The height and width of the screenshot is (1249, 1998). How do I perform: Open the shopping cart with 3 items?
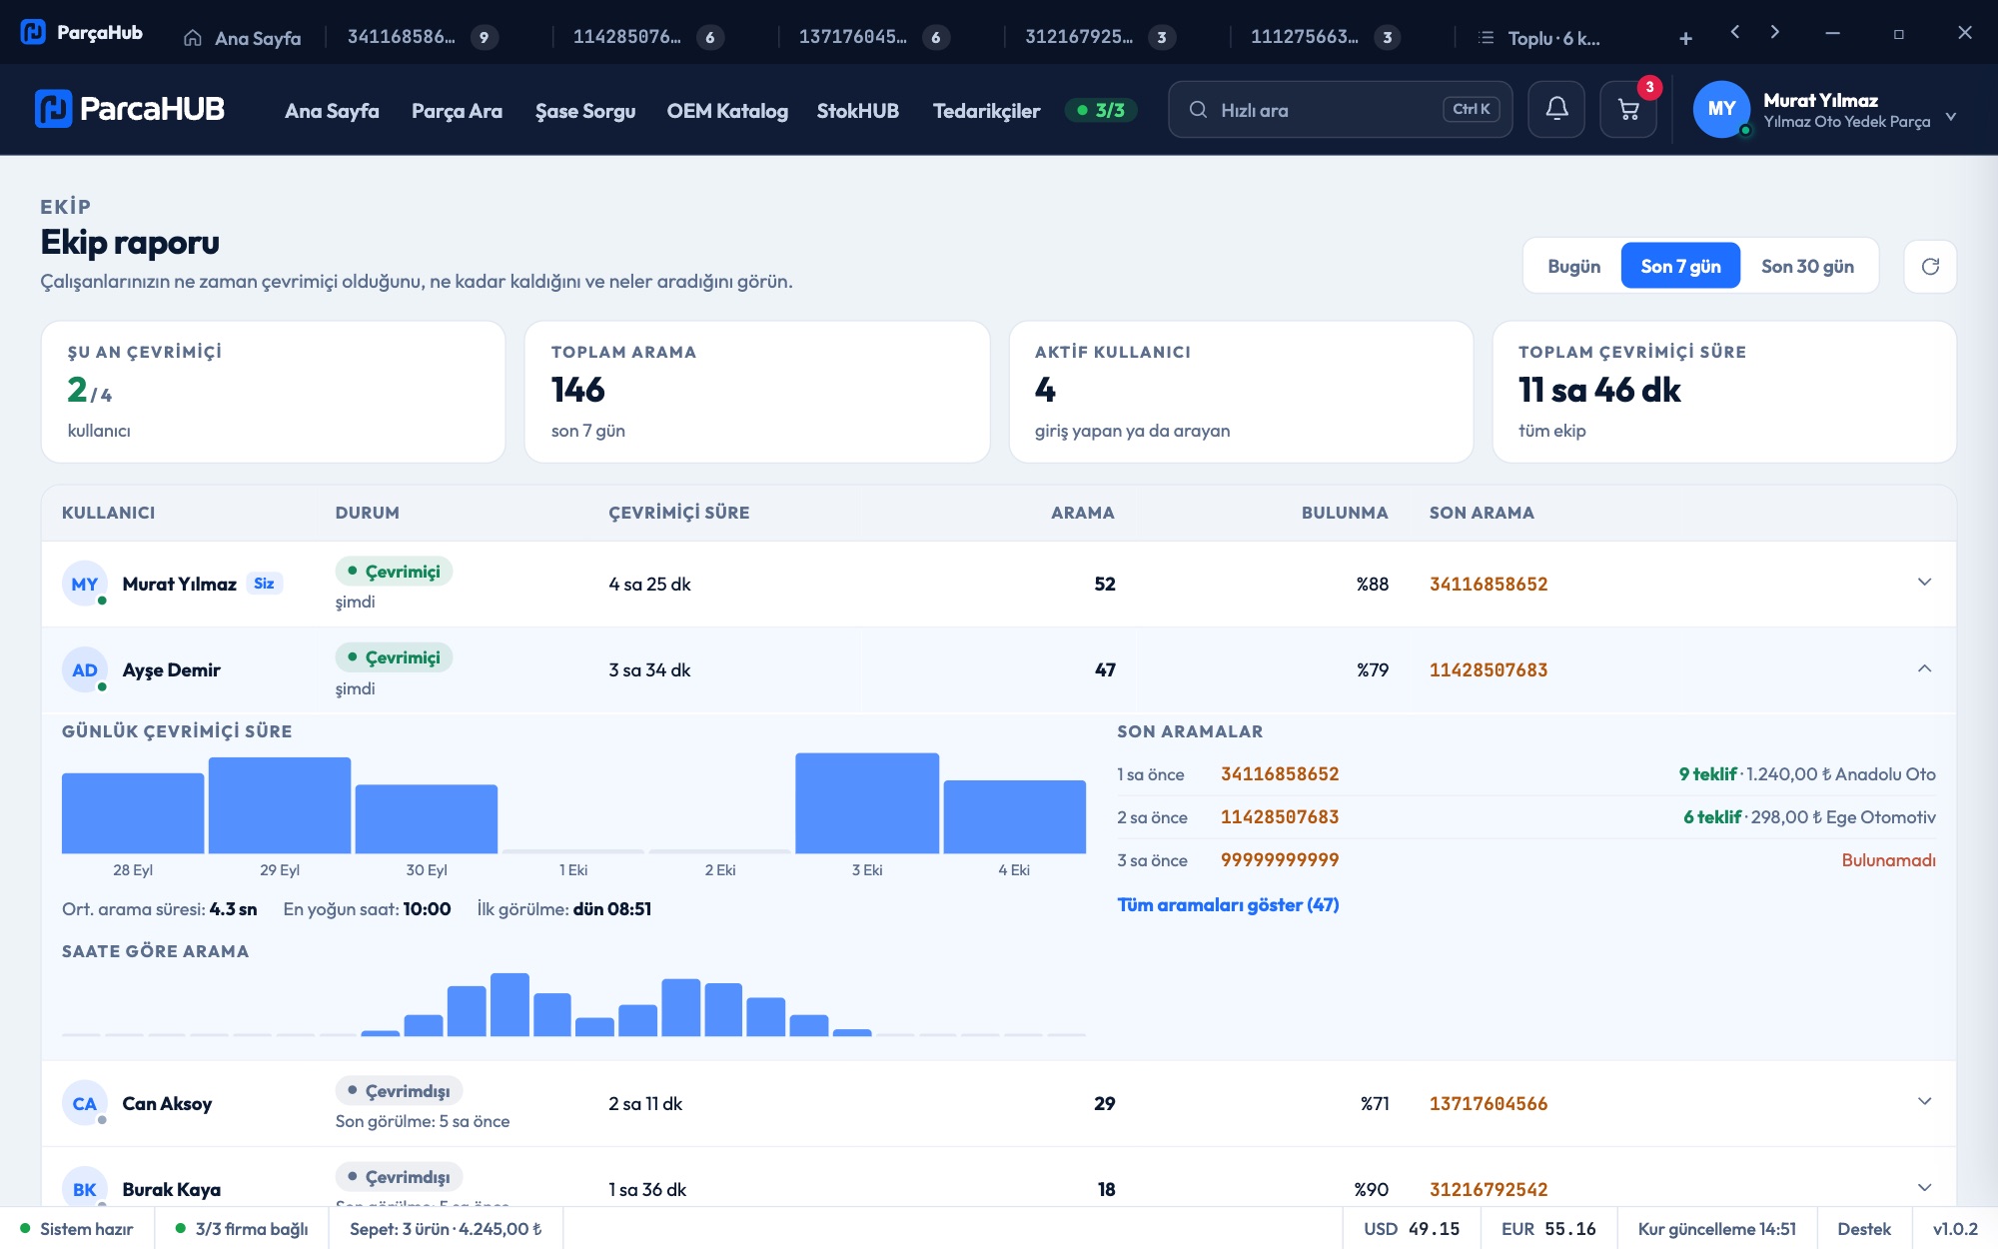click(x=1628, y=109)
